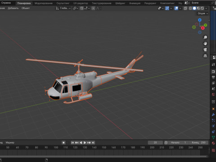Click the red X axis gizmo
Screen dimensions: 216x162
click(x=203, y=28)
